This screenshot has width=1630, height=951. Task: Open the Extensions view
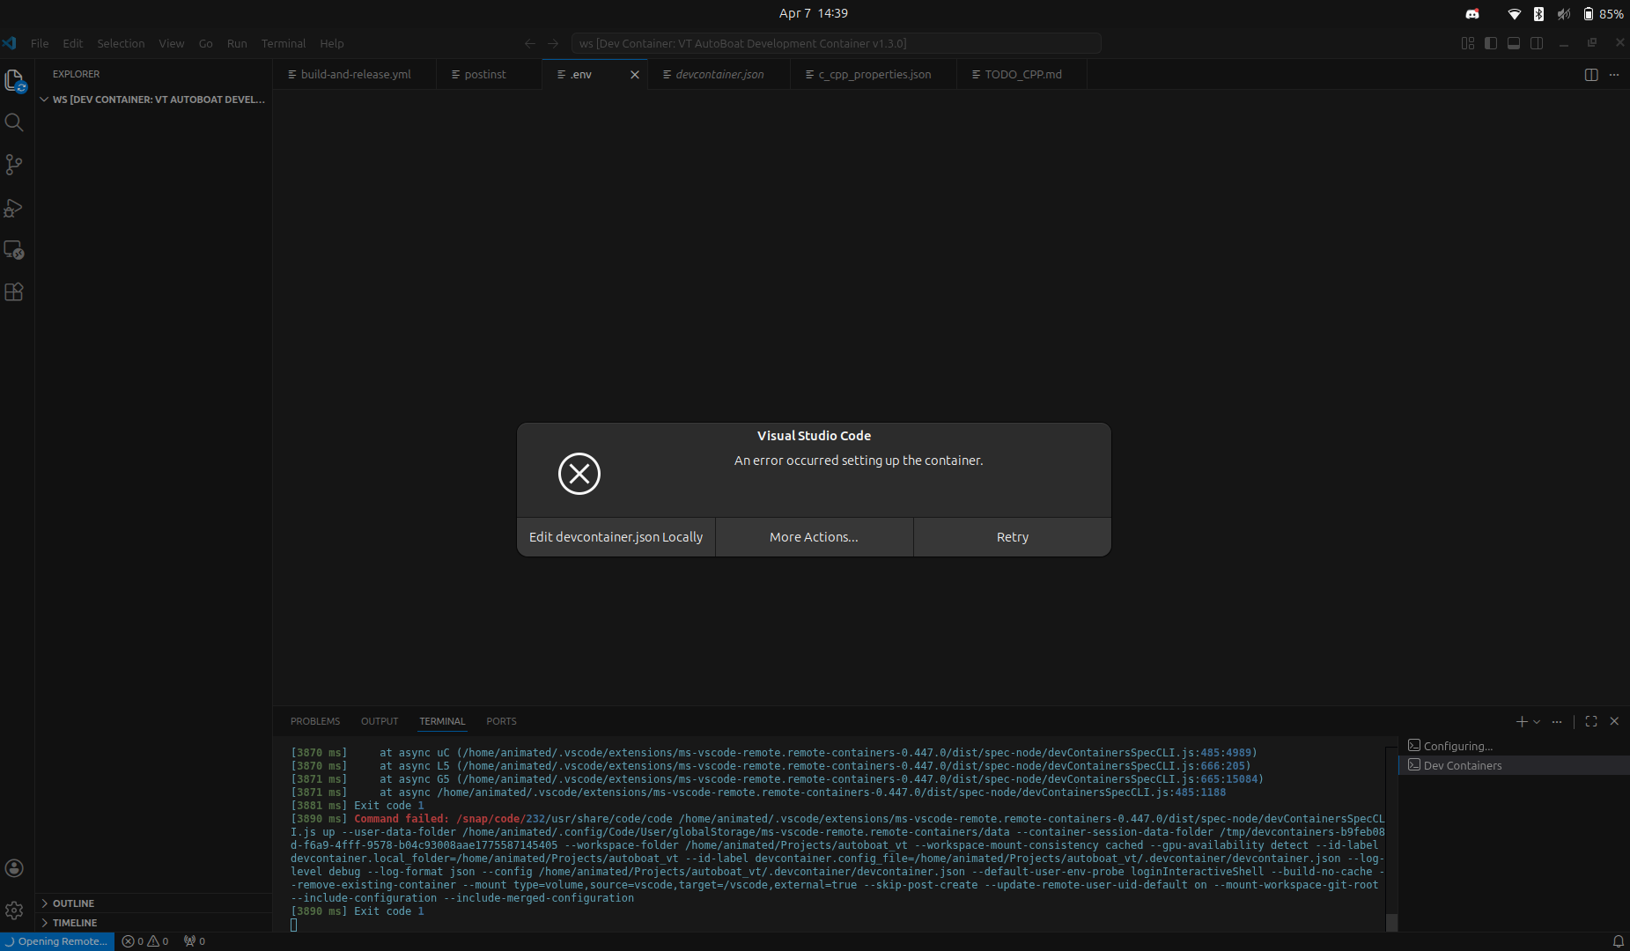14,291
